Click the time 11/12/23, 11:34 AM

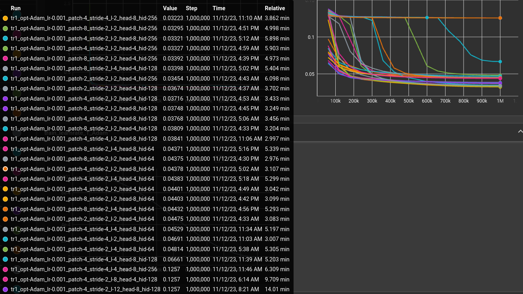point(237,229)
